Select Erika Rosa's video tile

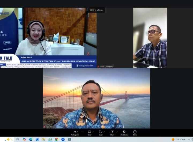pyautogui.click(x=48, y=38)
